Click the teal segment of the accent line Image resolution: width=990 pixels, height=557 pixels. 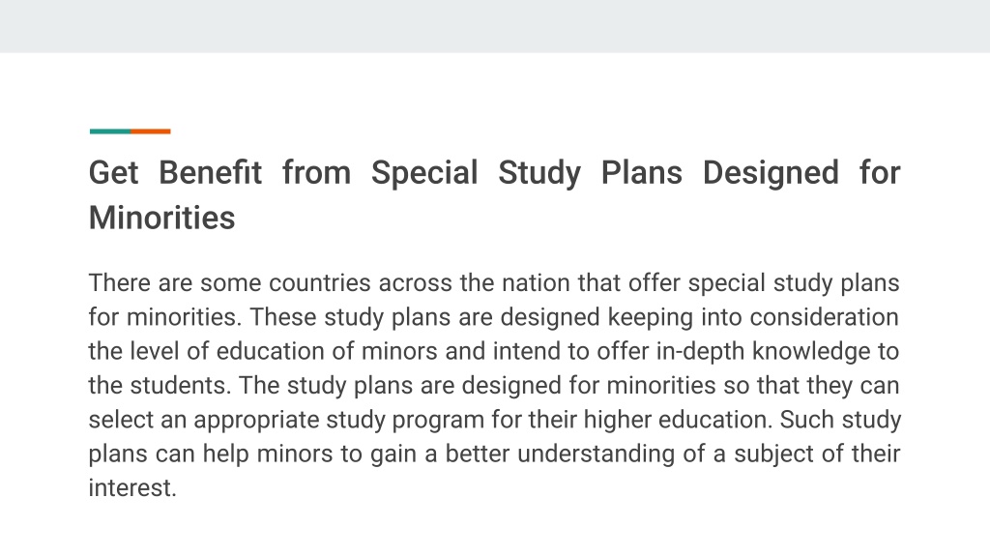tap(110, 132)
